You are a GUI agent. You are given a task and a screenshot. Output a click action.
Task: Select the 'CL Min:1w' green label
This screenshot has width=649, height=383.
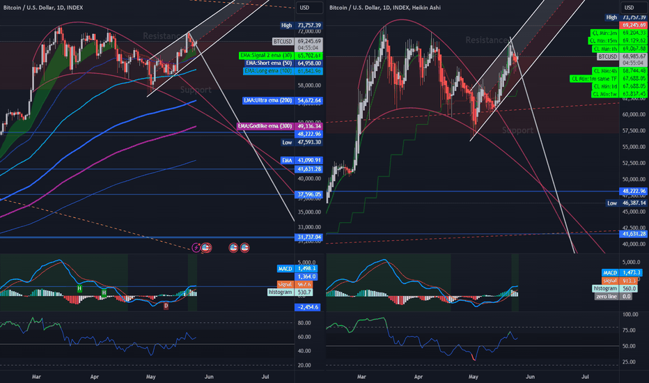pos(619,95)
